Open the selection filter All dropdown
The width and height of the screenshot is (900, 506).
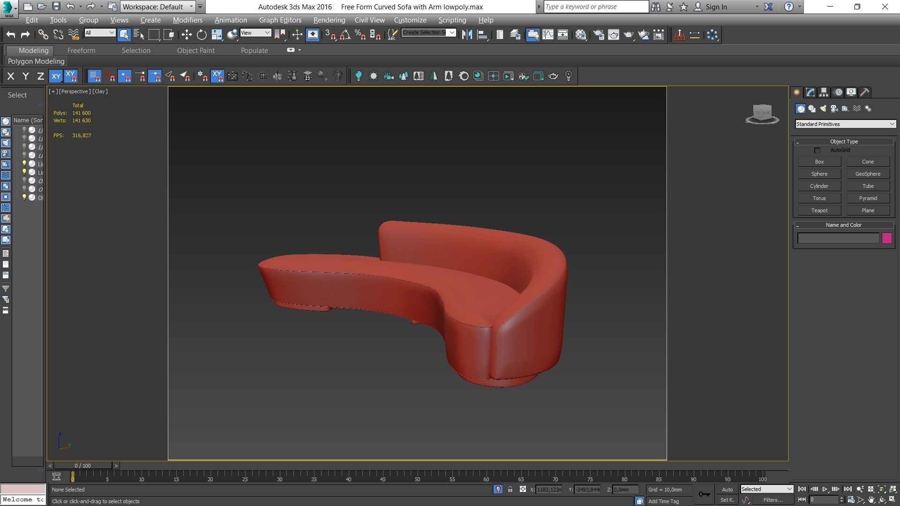(x=100, y=33)
